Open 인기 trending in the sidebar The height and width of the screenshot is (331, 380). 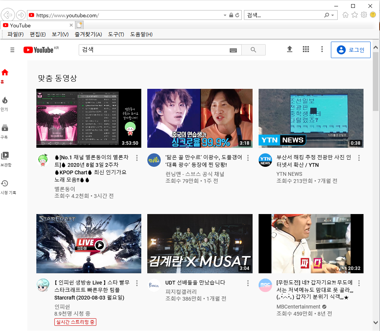[x=5, y=104]
